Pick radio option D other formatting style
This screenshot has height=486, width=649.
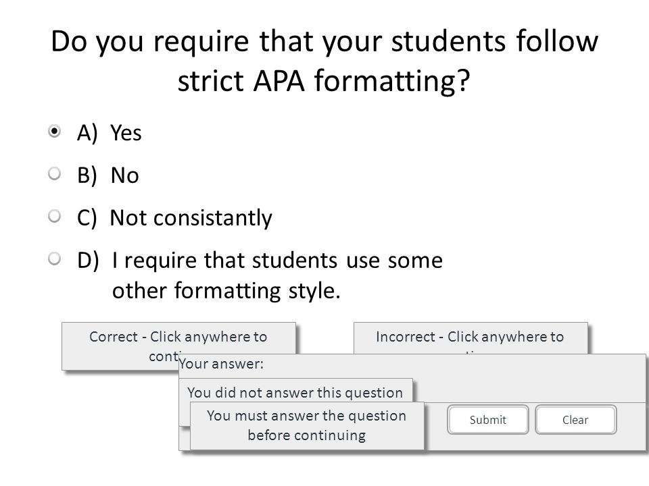click(x=54, y=259)
